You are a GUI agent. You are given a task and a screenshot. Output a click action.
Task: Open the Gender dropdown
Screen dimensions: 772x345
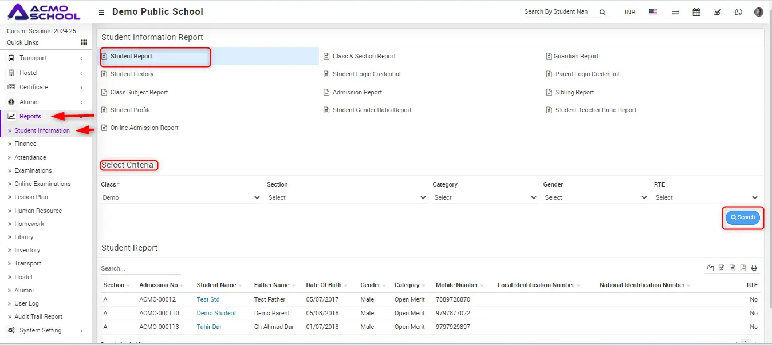595,197
